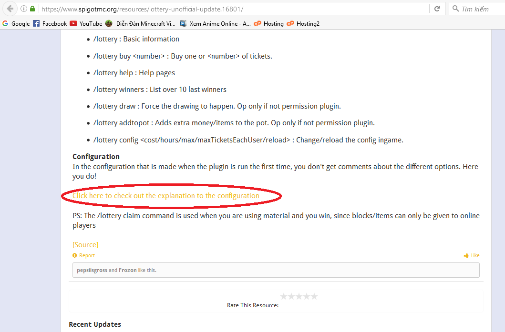Open the [Source] link
The height and width of the screenshot is (332, 505).
pos(85,245)
